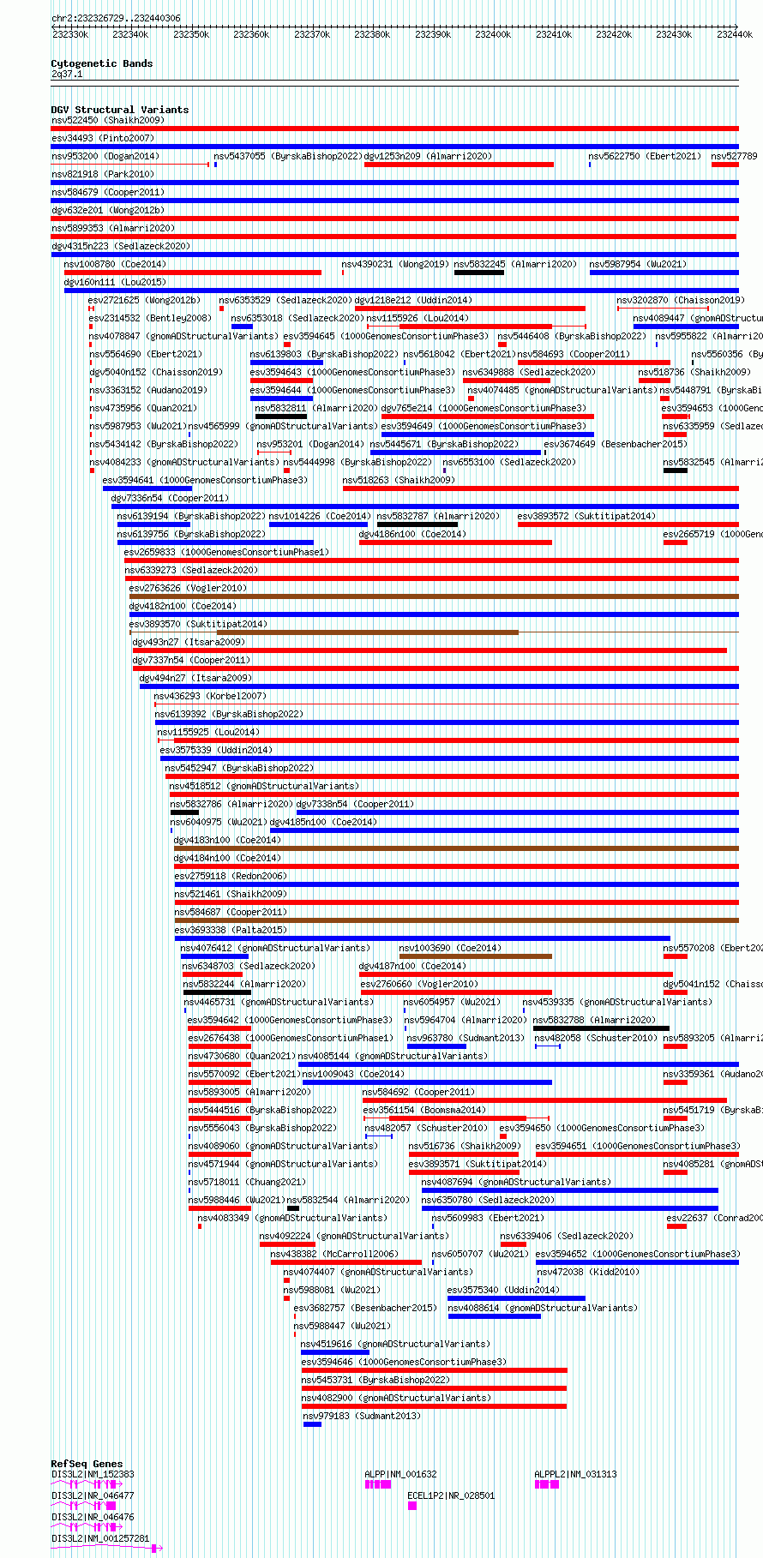
Task: Click nsv472038 (Kidd2010) label
Action: click(588, 1272)
